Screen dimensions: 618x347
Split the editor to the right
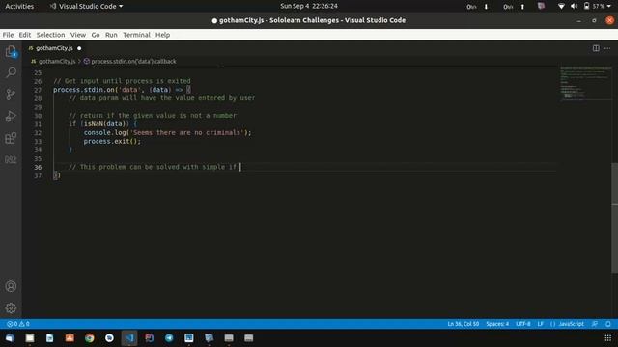click(596, 48)
